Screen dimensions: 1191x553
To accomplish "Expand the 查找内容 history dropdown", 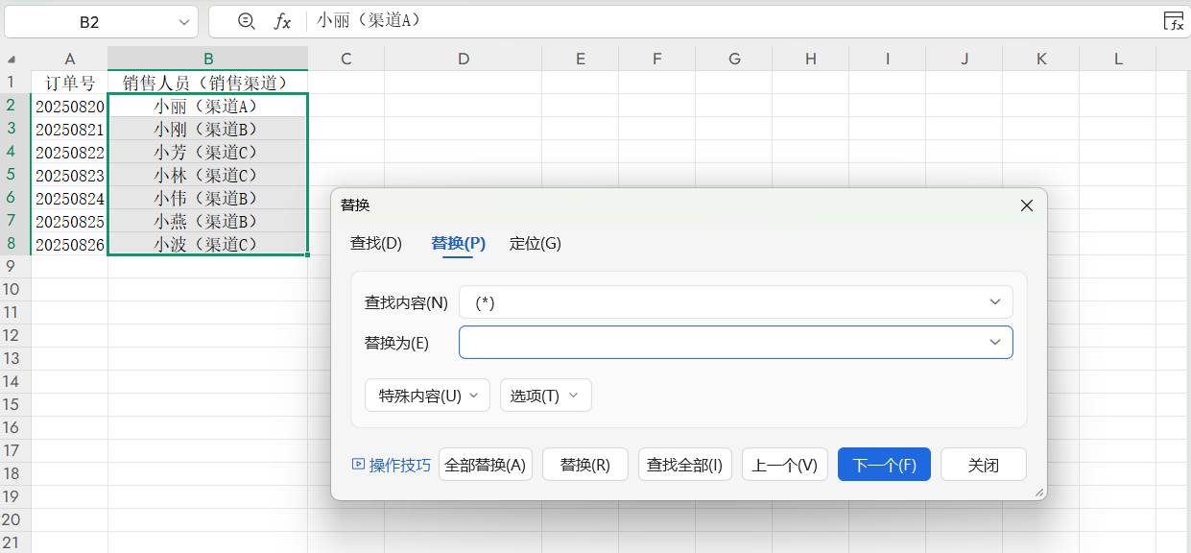I will pos(994,302).
